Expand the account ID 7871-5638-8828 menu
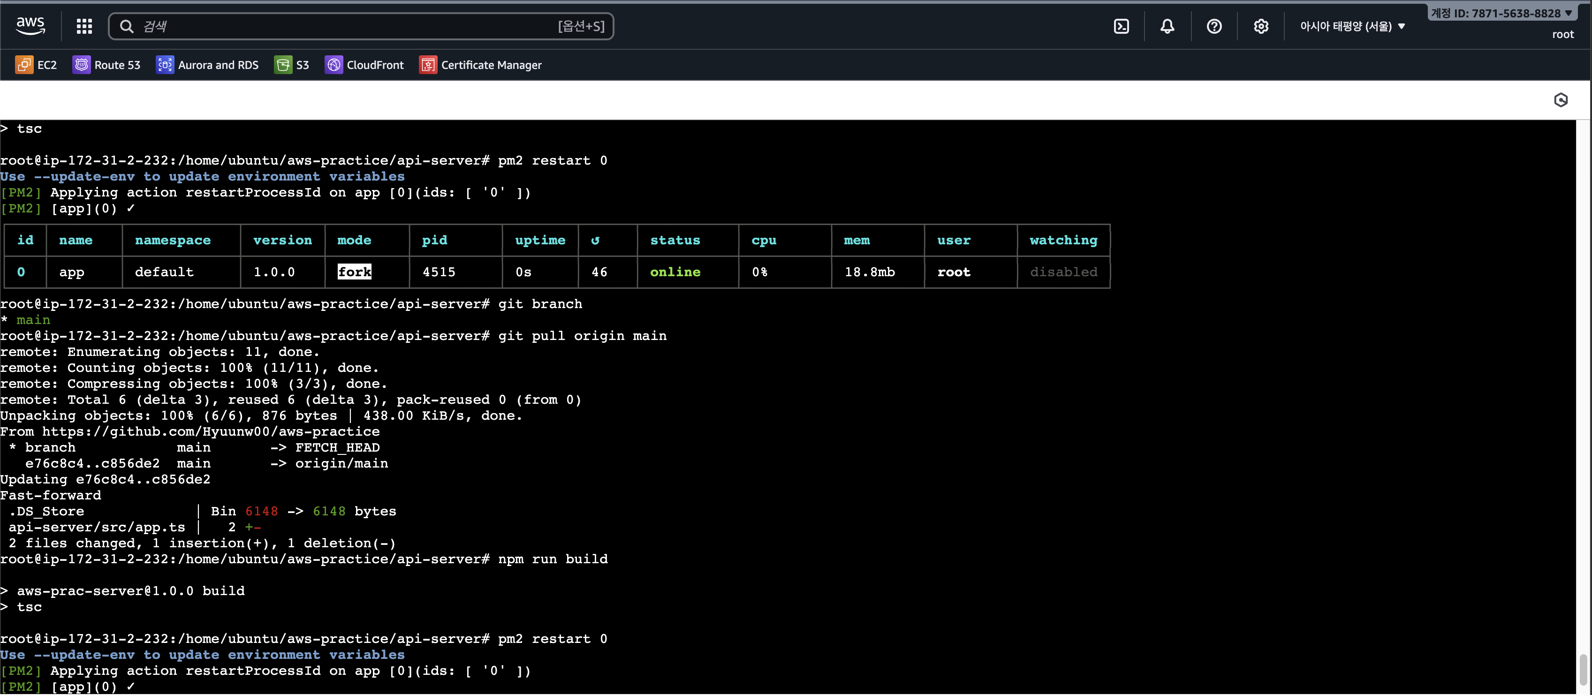Image resolution: width=1592 pixels, height=695 pixels. click(x=1501, y=13)
